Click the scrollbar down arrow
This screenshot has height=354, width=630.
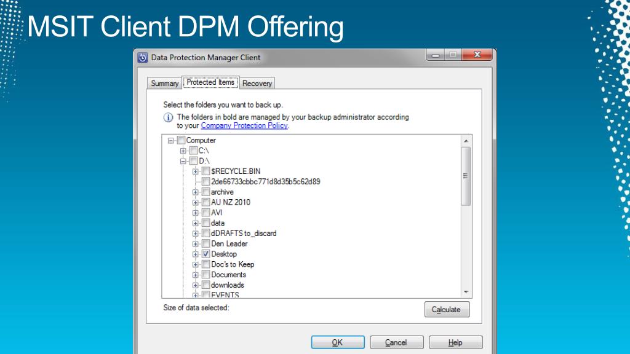(466, 292)
